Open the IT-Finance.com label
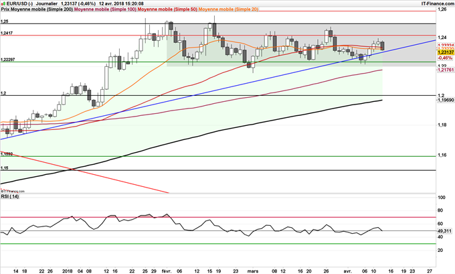 (438, 4)
